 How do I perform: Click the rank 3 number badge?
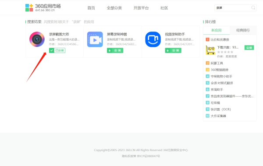pos(207,70)
